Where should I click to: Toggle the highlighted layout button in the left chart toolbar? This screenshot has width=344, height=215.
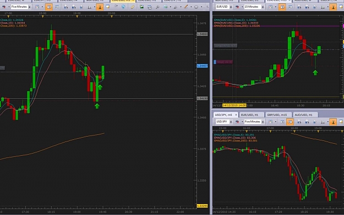48,7
